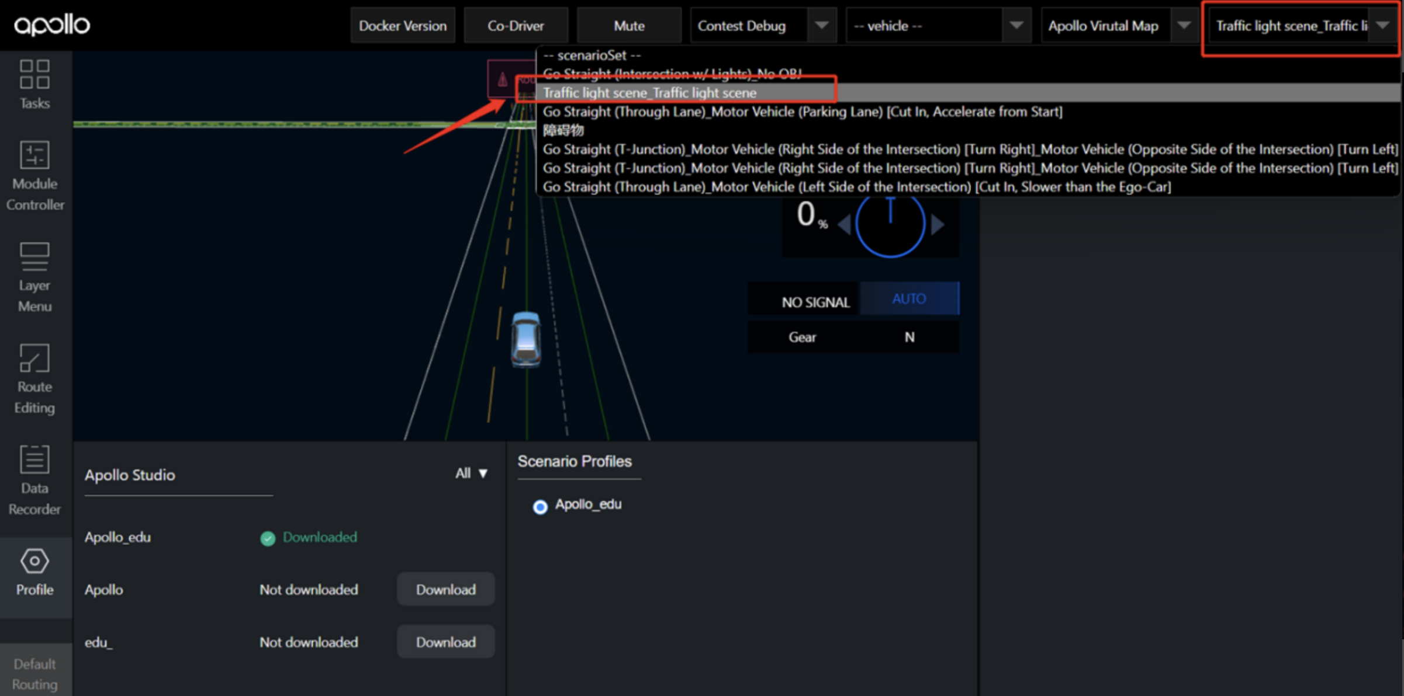Toggle the AUTO driving mode button
The width and height of the screenshot is (1404, 696).
click(x=909, y=299)
